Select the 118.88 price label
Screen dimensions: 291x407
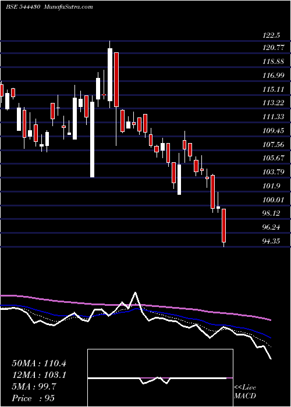point(274,62)
